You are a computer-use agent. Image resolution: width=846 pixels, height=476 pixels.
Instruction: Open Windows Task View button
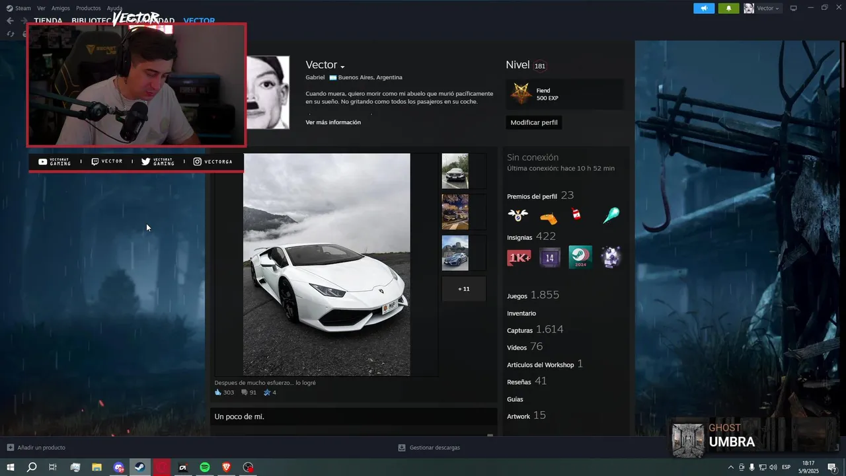[x=53, y=467]
